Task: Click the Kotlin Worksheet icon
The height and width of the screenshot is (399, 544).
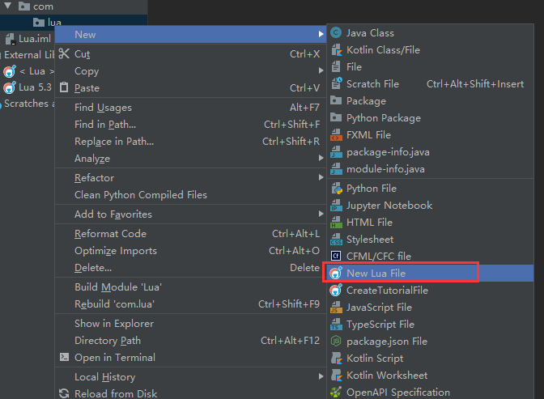Action: [x=336, y=375]
